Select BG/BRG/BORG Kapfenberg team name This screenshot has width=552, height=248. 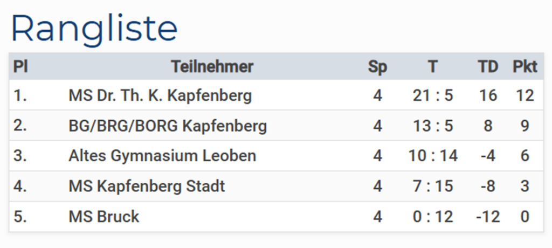(168, 126)
